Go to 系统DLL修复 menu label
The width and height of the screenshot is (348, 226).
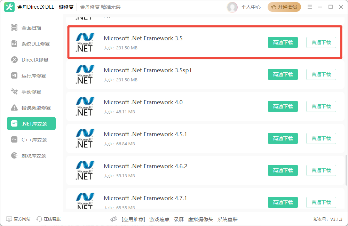pyautogui.click(x=35, y=44)
